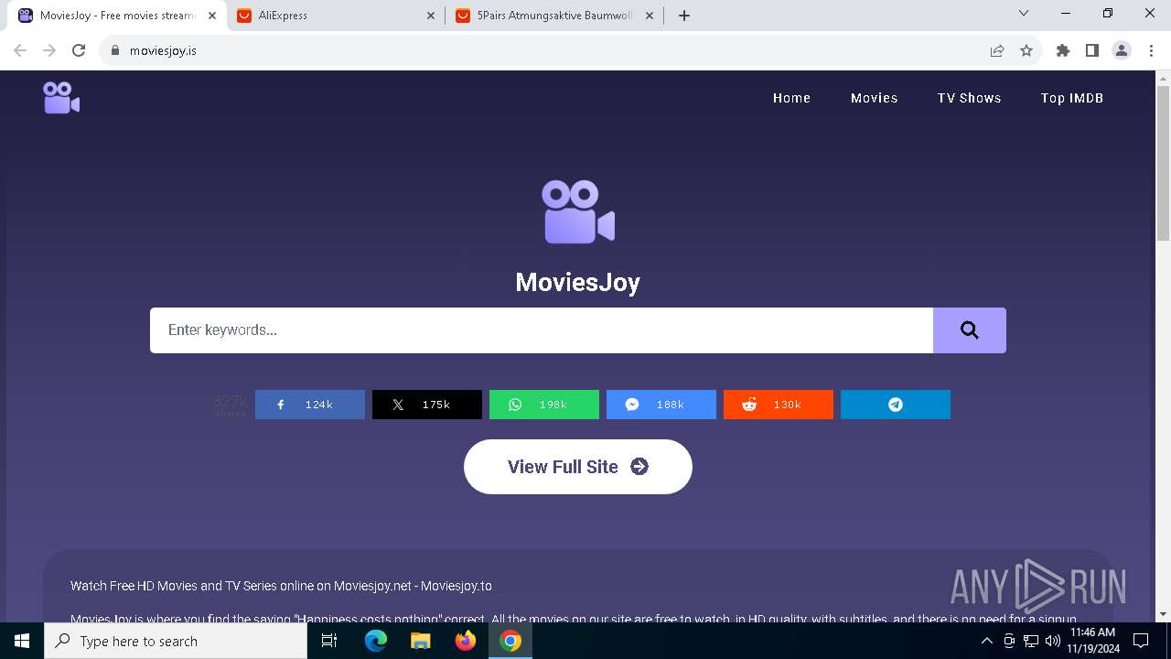Open network icon in system tray

(1031, 641)
